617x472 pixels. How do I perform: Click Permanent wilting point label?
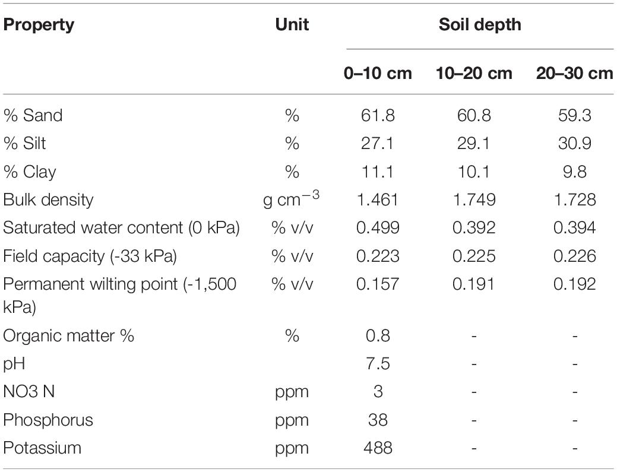[x=120, y=296]
